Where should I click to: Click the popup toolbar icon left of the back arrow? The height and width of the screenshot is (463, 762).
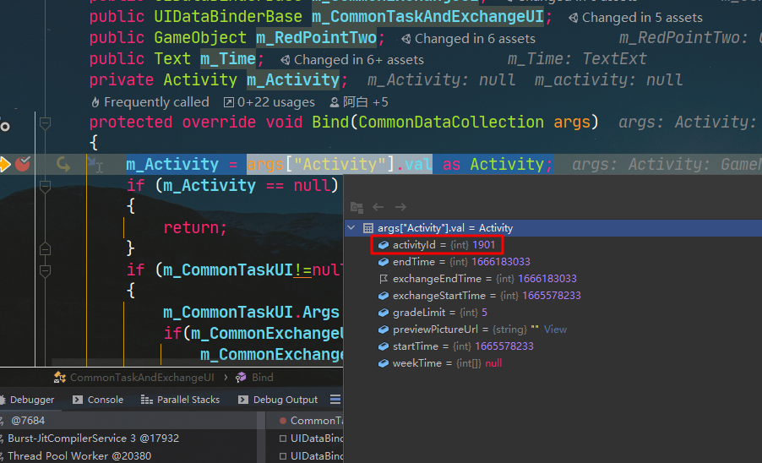pyautogui.click(x=357, y=208)
